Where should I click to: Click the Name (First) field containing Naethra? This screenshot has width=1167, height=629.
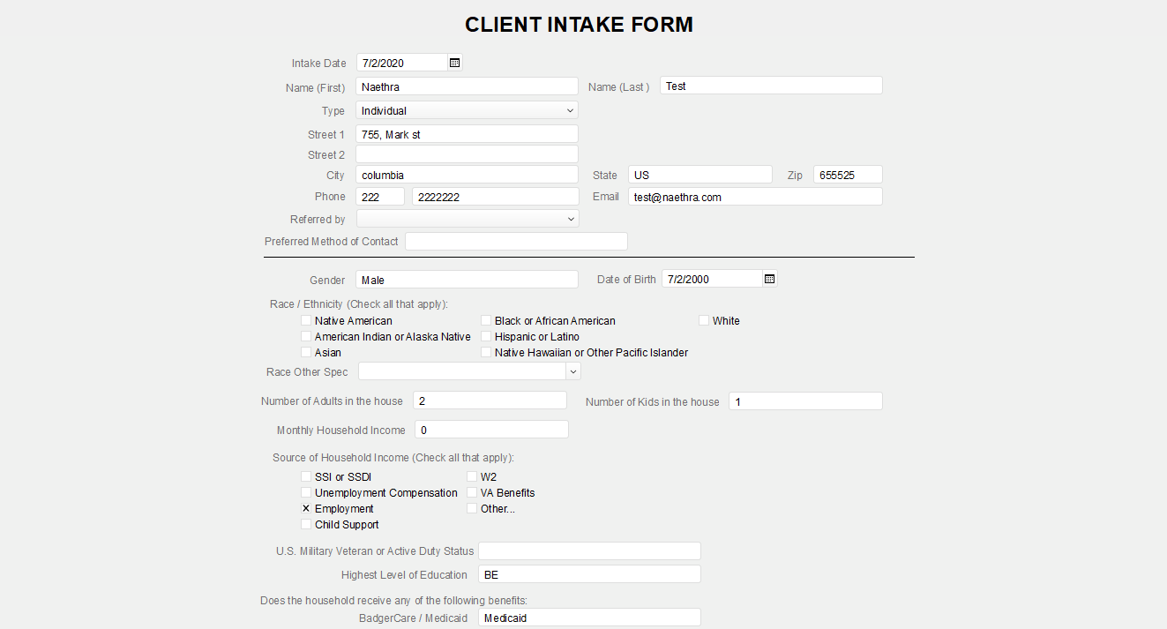pyautogui.click(x=467, y=86)
